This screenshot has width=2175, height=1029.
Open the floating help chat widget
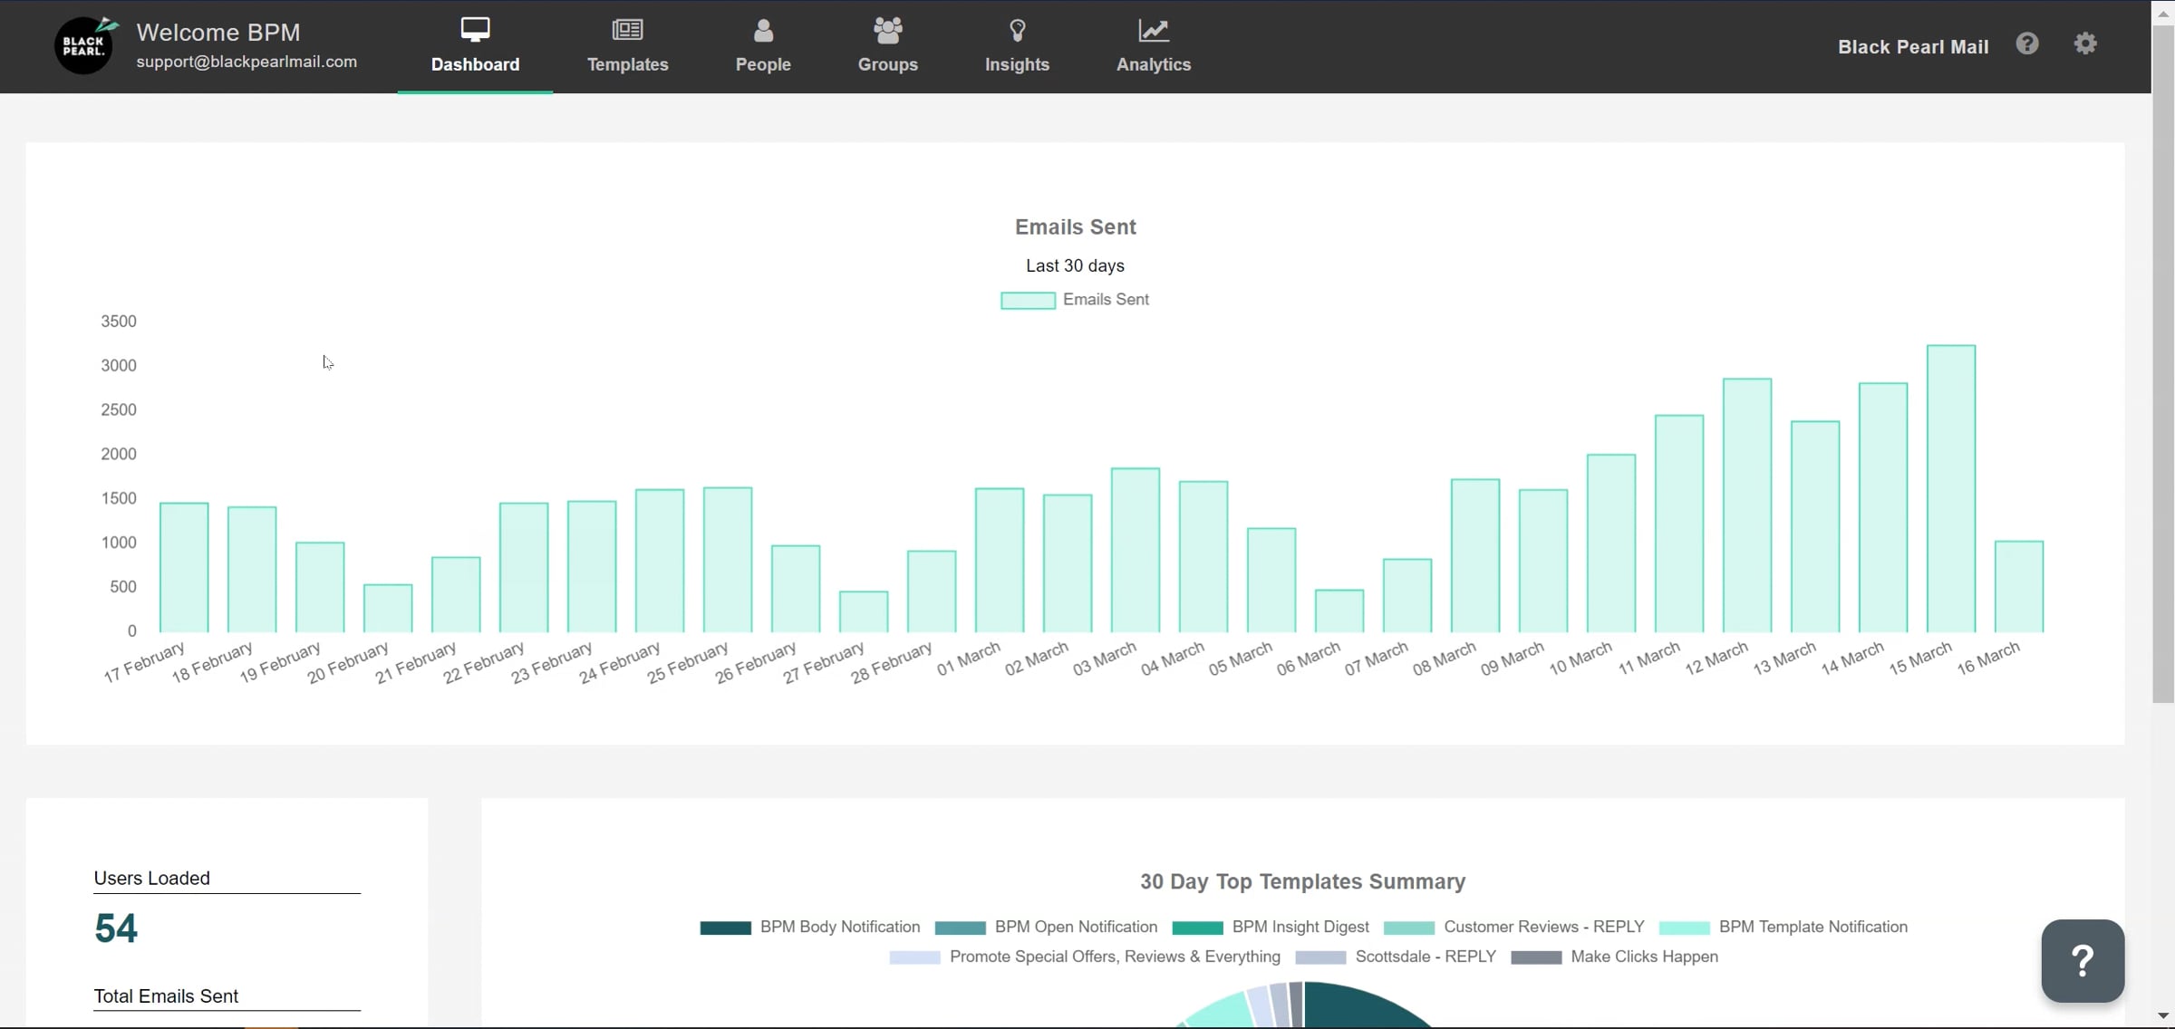(2083, 960)
